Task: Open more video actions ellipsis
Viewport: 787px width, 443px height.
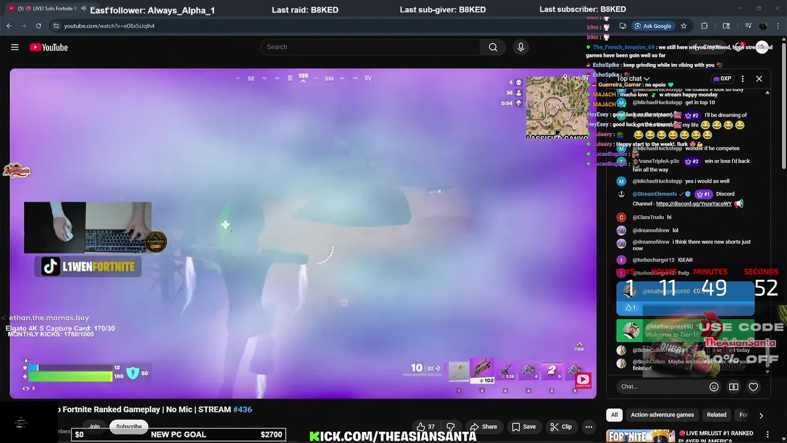Action: pyautogui.click(x=589, y=426)
